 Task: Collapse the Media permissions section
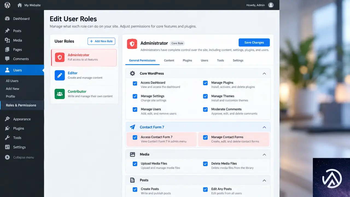(264, 154)
